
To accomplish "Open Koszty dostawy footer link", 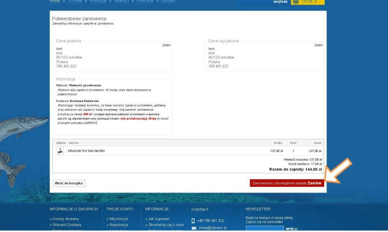I will tap(66, 219).
